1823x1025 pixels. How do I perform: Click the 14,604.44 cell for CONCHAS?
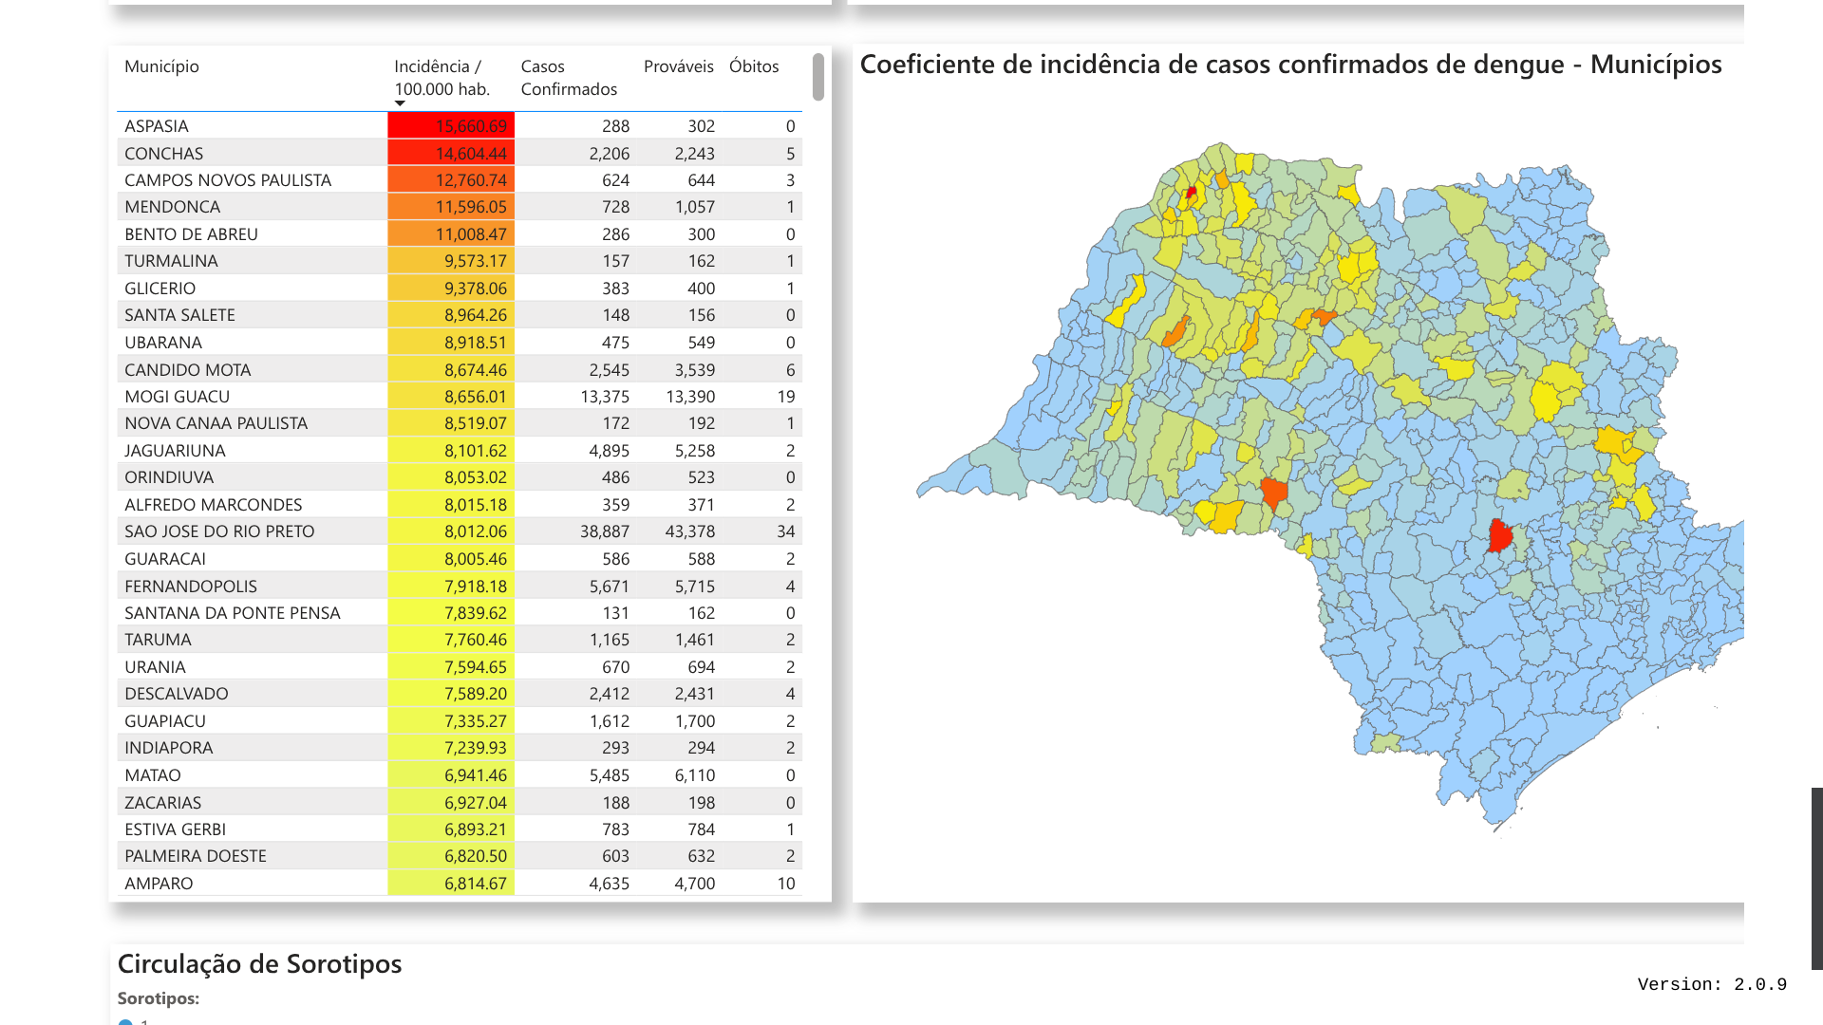click(452, 154)
